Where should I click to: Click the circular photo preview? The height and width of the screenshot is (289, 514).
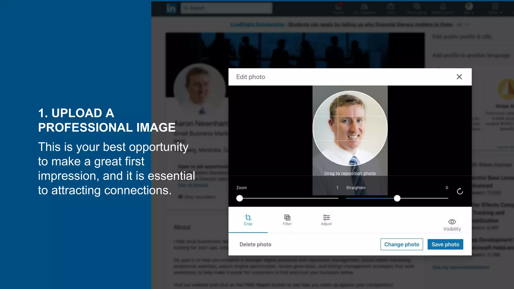coord(350,128)
